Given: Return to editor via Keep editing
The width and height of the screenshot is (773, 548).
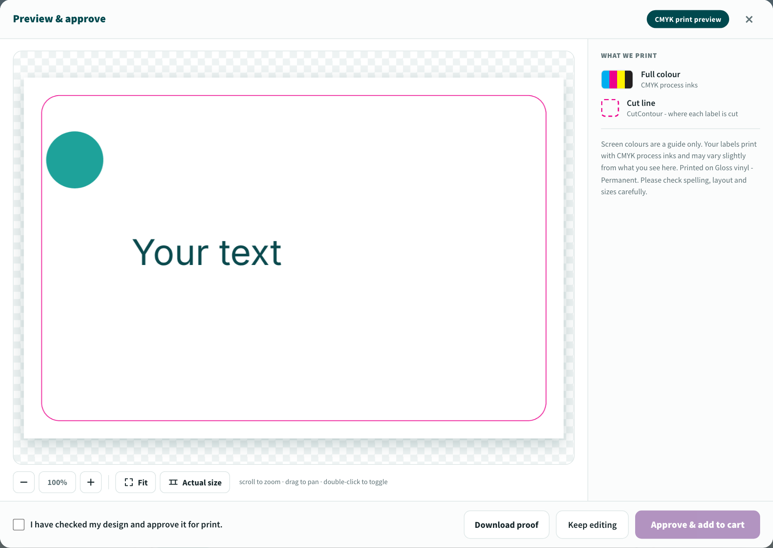Looking at the screenshot, I should click(x=592, y=524).
